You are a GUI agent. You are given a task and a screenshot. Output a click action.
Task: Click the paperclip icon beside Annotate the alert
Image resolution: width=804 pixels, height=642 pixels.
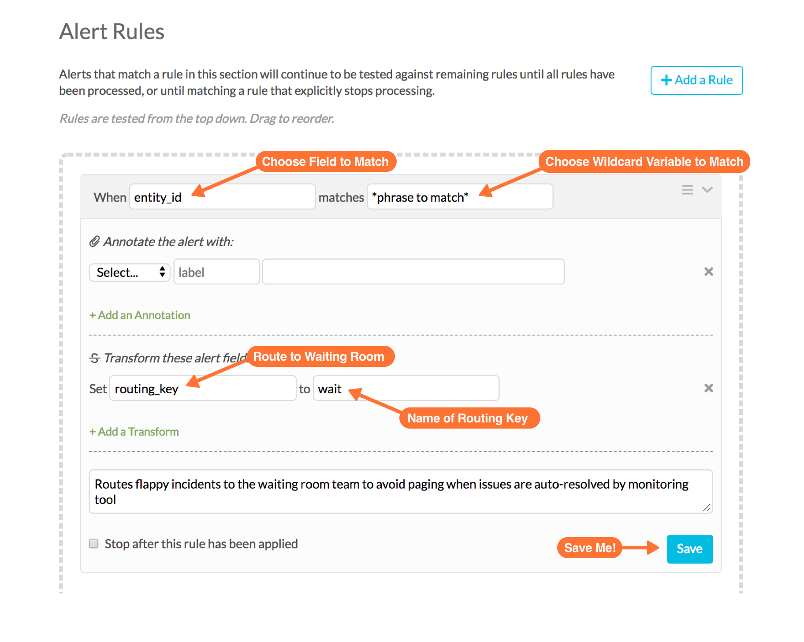(94, 242)
